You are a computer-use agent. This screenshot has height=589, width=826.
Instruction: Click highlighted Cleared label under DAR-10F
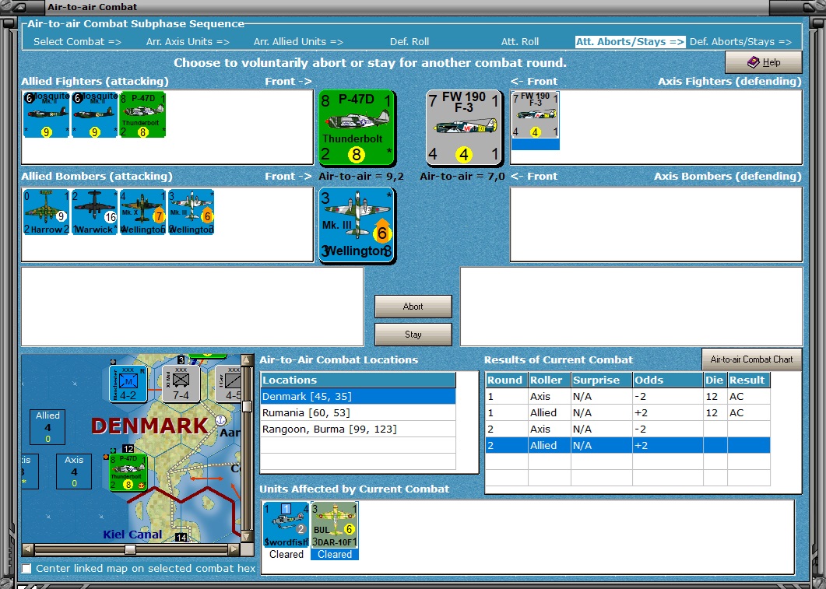[335, 554]
